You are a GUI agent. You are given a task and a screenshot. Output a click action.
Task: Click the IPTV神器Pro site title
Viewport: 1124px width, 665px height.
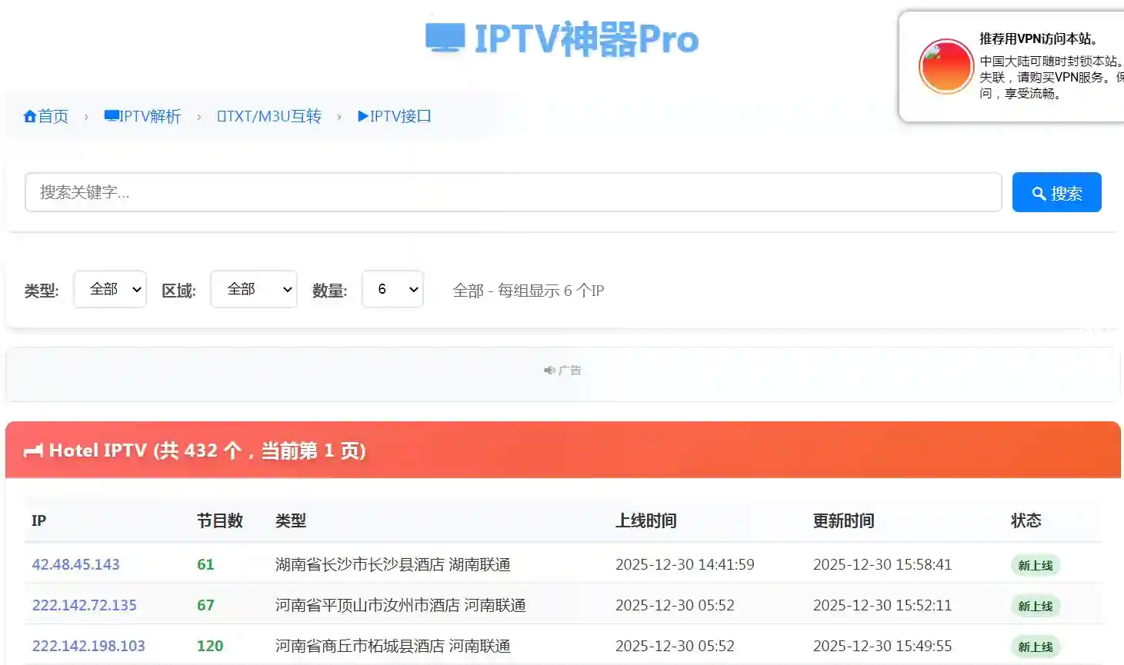click(586, 39)
